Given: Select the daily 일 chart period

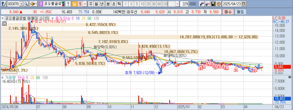Looking at the screenshot, I should tap(74, 4).
